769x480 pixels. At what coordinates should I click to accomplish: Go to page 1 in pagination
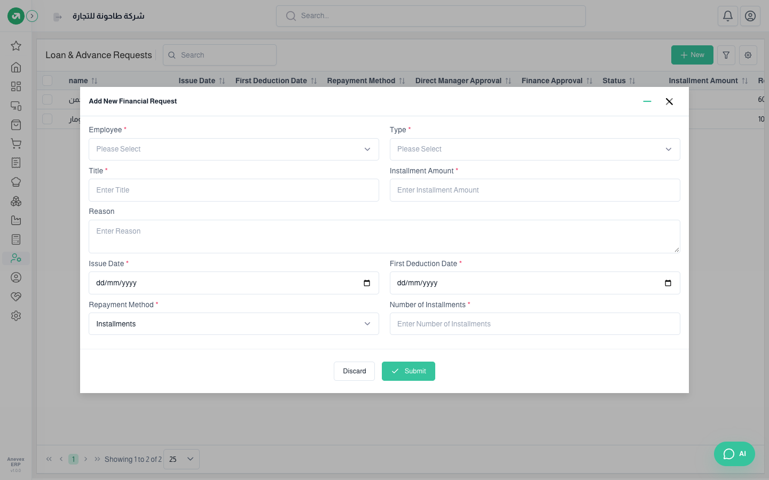[x=74, y=459]
